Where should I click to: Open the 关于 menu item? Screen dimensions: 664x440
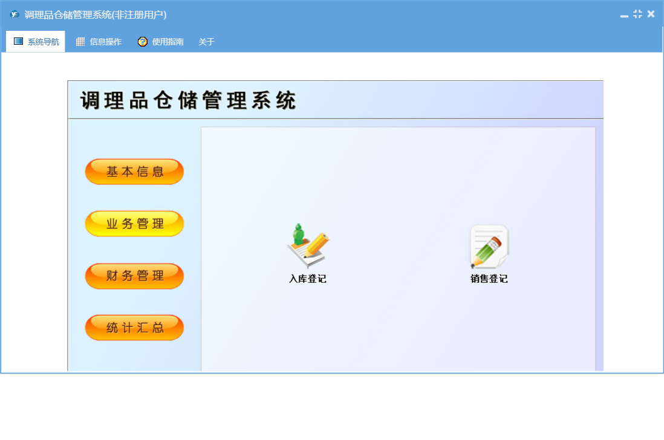point(206,42)
